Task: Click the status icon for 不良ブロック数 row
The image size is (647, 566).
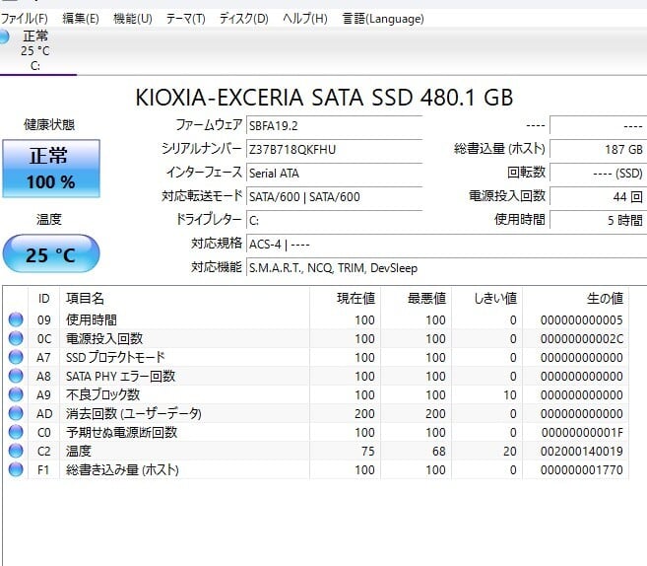Action: pyautogui.click(x=16, y=394)
